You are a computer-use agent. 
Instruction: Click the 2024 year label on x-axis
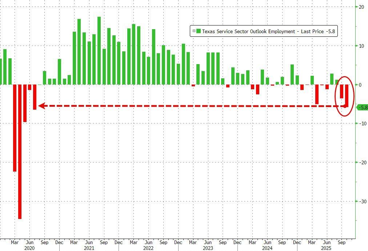[267, 248]
